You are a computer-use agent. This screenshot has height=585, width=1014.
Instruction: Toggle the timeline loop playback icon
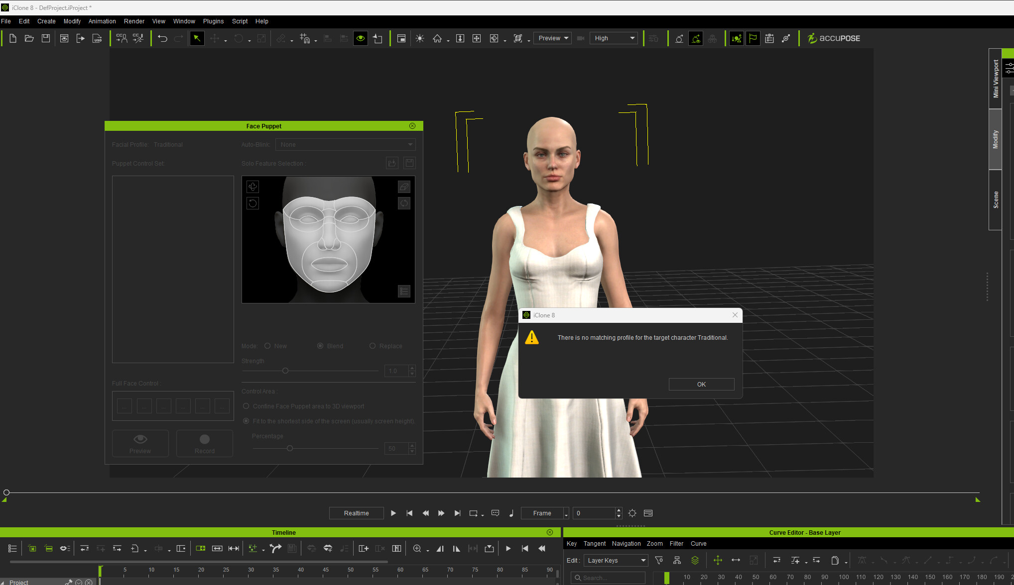[473, 513]
